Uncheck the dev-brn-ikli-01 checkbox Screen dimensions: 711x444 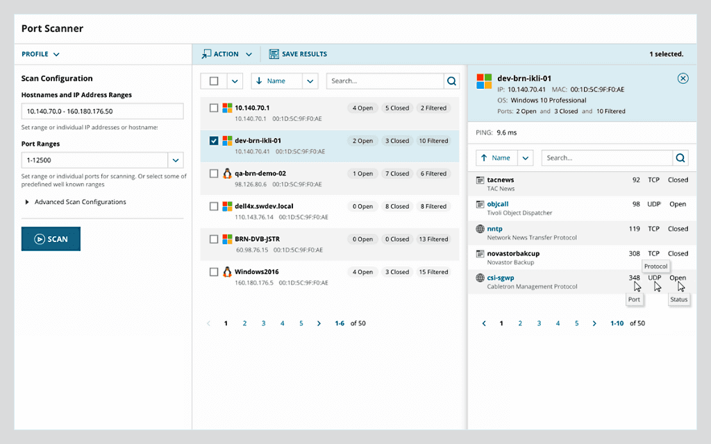pyautogui.click(x=214, y=141)
